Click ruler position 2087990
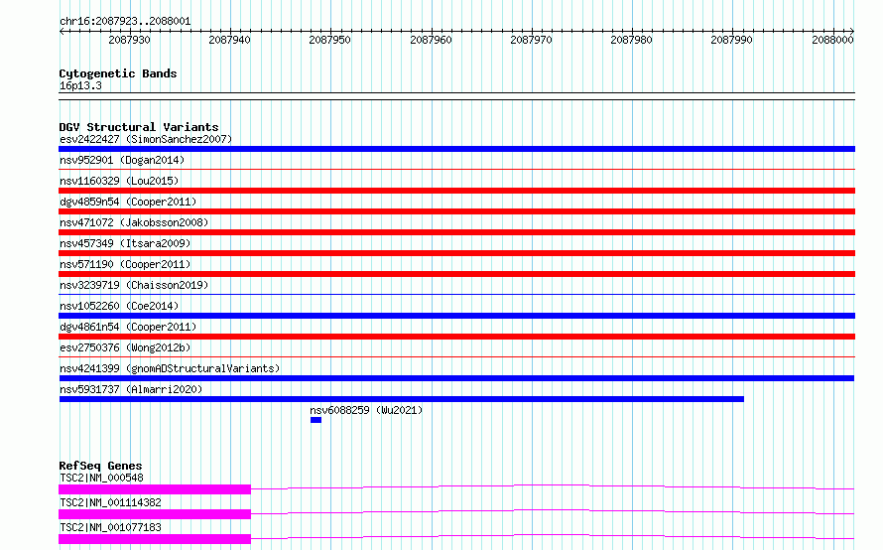 731,40
